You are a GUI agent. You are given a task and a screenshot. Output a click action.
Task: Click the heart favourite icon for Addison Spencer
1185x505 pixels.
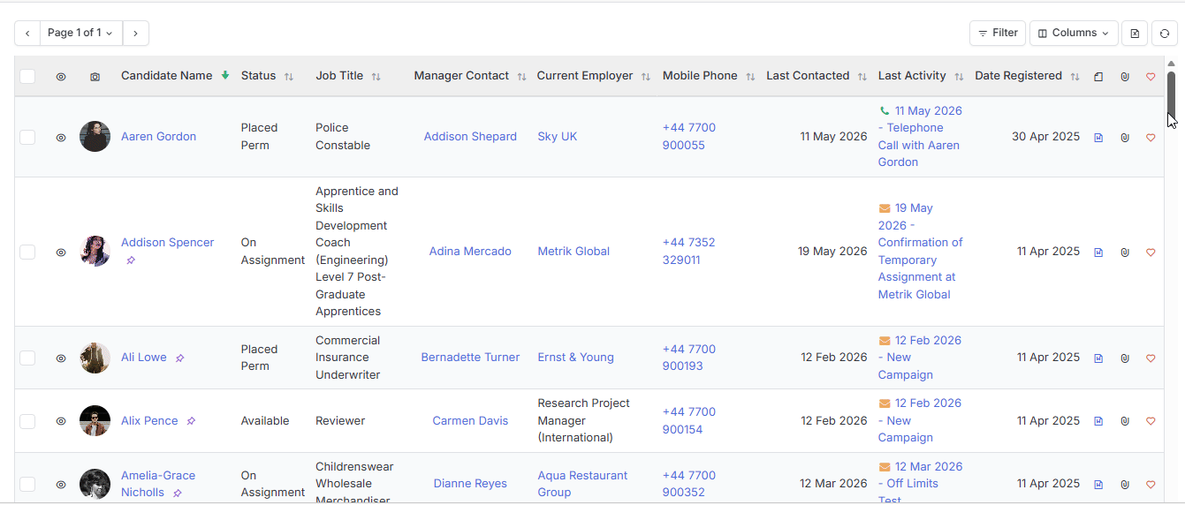click(x=1151, y=253)
